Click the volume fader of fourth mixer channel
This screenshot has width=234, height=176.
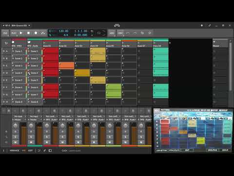[71, 133]
